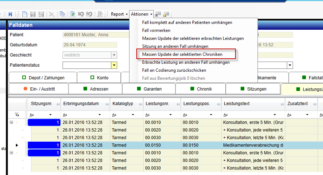Viewport: 323px width, 175px height.
Task: Click the green refresh icon in toolbar
Action: tap(73, 14)
